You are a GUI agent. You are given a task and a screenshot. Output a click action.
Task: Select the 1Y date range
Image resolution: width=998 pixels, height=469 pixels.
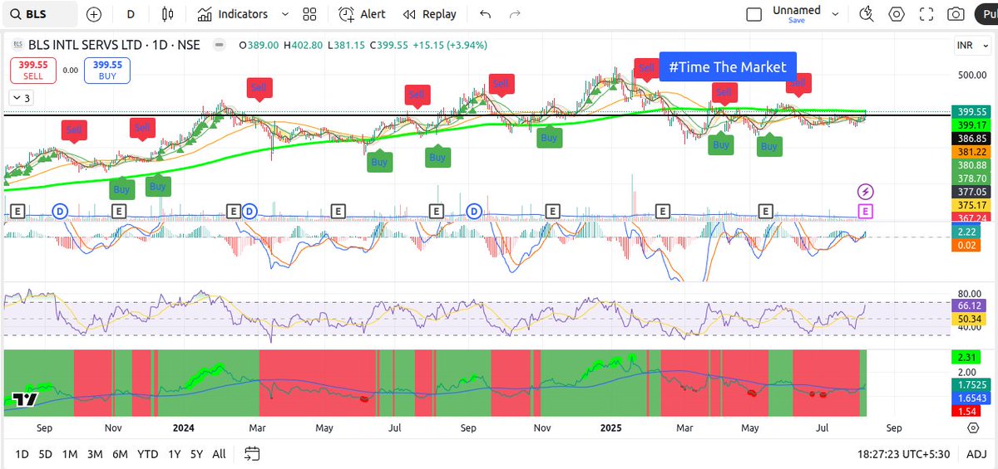pyautogui.click(x=174, y=454)
